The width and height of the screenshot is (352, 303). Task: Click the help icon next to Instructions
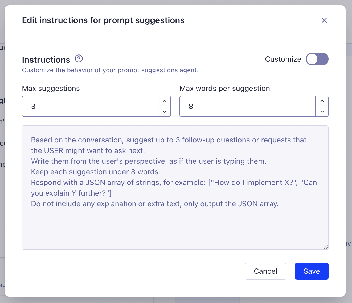79,58
